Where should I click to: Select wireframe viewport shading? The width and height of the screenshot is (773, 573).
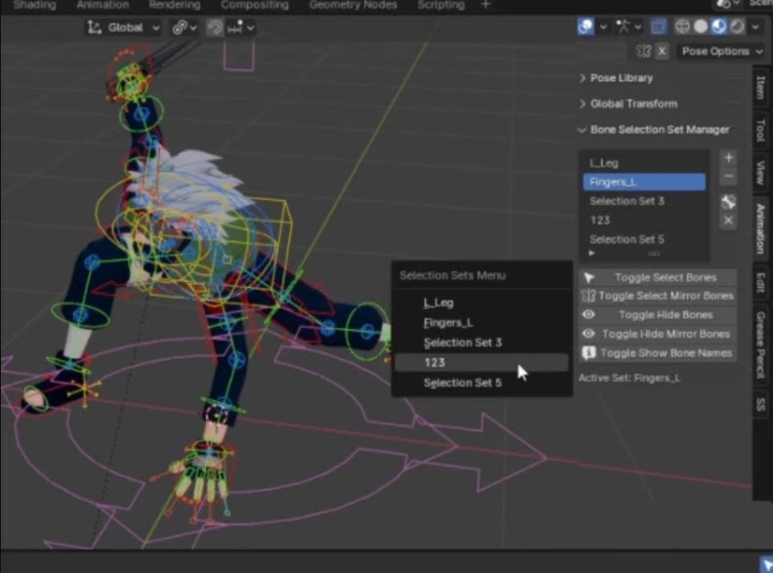point(682,26)
